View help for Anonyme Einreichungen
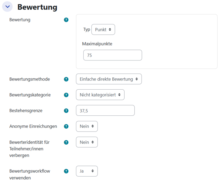 [x=66, y=126]
